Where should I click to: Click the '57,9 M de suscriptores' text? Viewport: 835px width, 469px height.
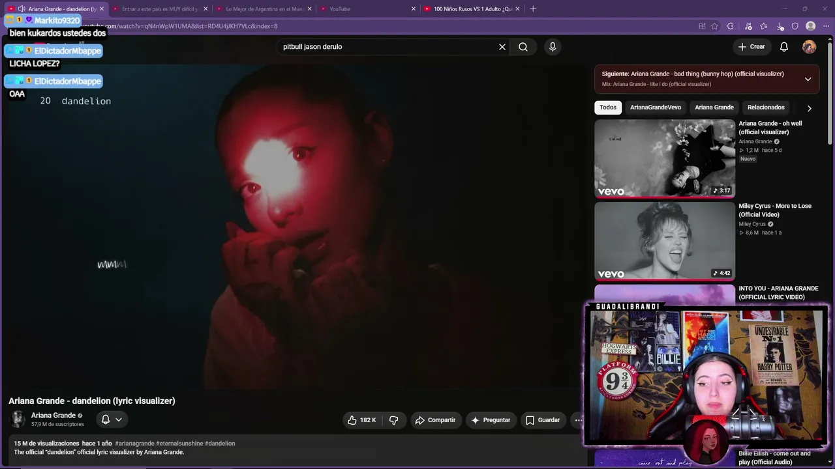pos(57,424)
